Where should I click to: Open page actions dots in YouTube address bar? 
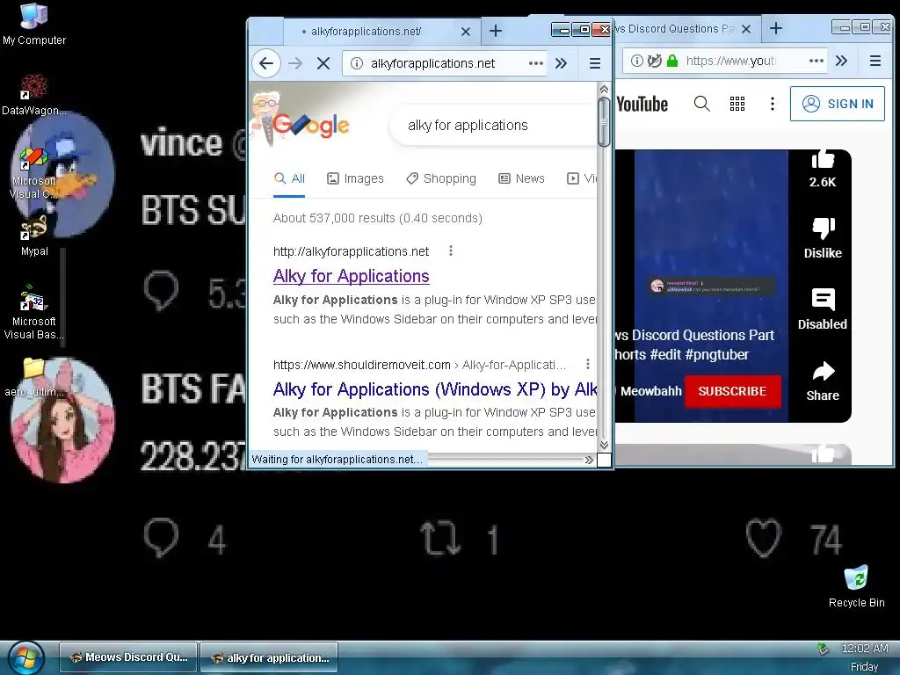point(817,61)
